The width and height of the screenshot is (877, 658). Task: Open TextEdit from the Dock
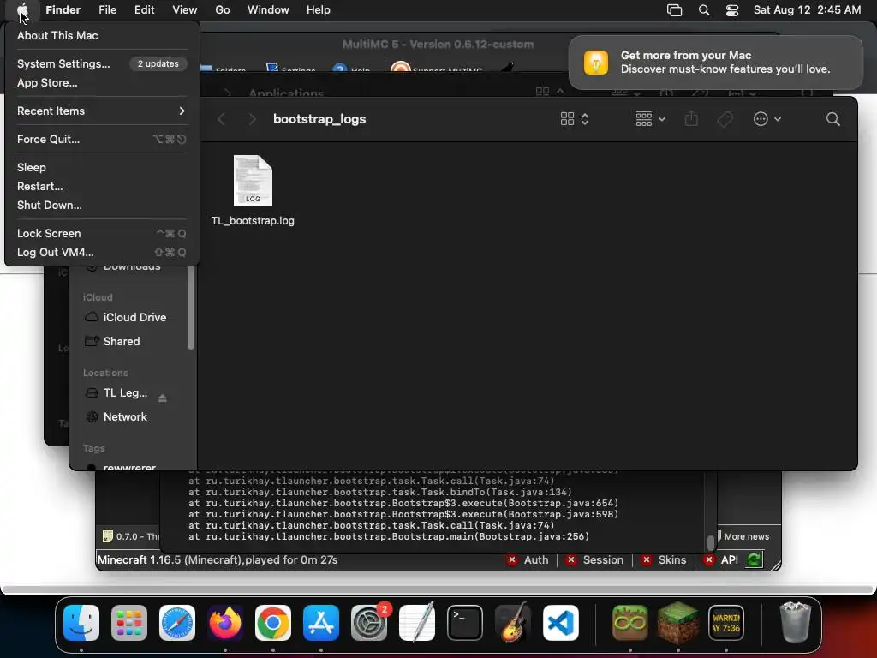(x=417, y=623)
